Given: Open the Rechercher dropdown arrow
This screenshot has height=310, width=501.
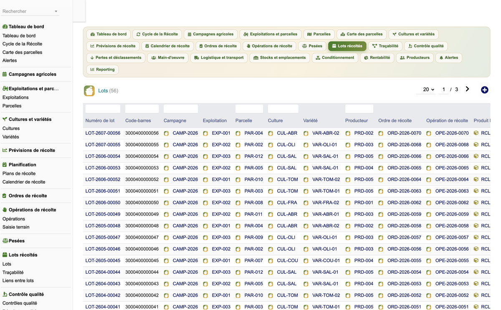Looking at the screenshot, I should 56,11.
